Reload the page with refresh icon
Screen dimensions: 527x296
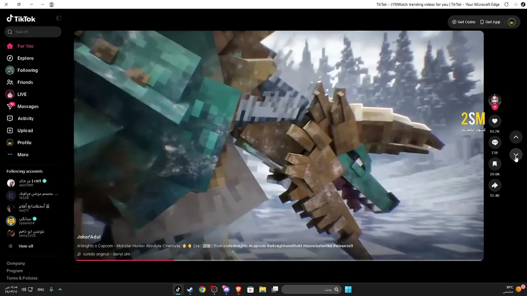pyautogui.click(x=506, y=5)
